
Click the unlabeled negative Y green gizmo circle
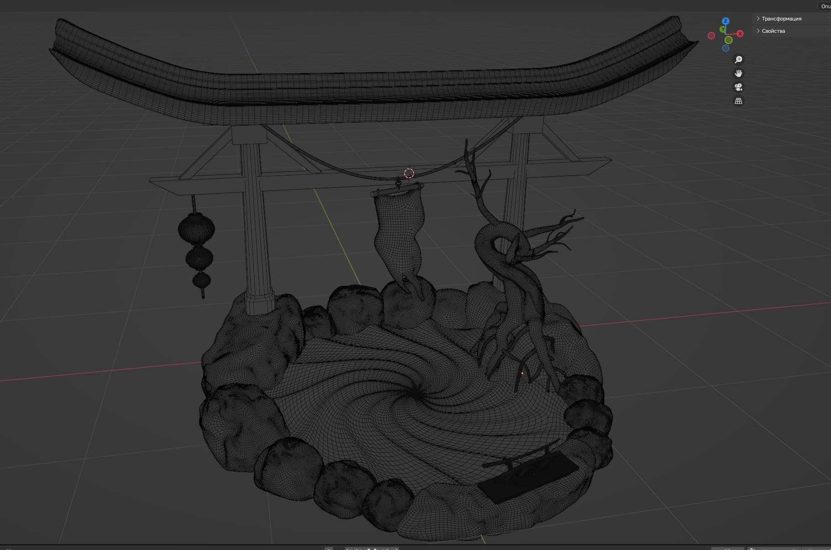[728, 40]
